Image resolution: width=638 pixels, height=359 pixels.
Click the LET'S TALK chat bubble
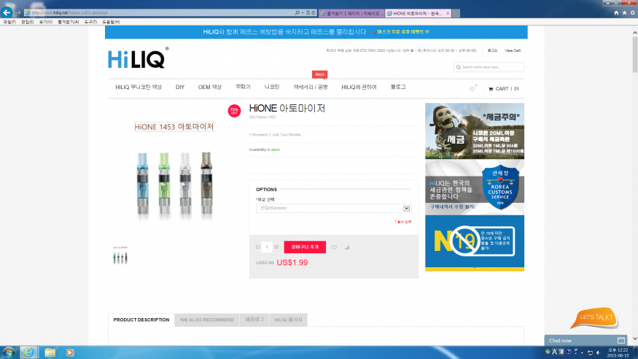(595, 318)
